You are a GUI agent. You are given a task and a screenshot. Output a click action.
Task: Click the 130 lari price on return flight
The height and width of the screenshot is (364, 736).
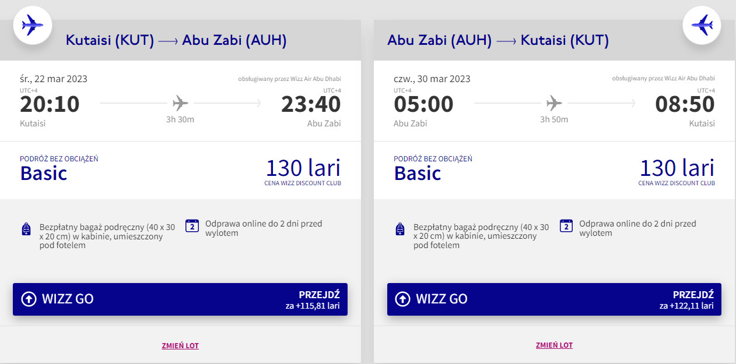coord(677,168)
